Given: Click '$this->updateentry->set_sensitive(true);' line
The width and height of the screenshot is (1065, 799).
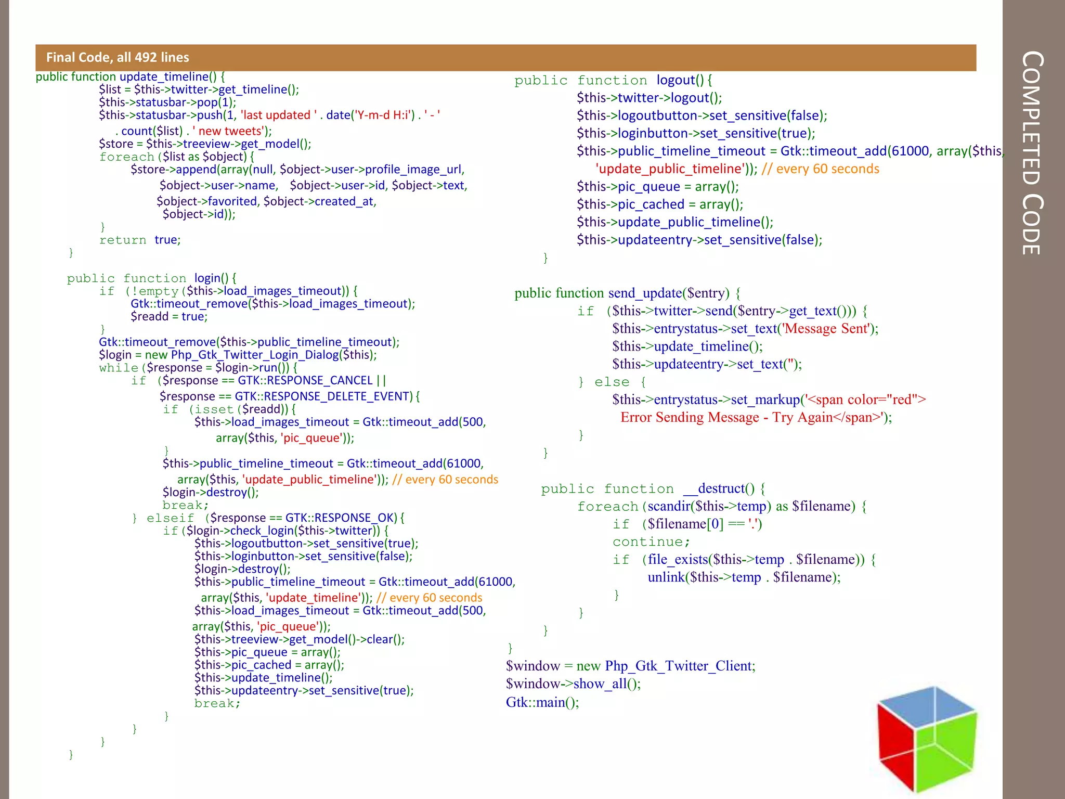Looking at the screenshot, I should pos(304,690).
